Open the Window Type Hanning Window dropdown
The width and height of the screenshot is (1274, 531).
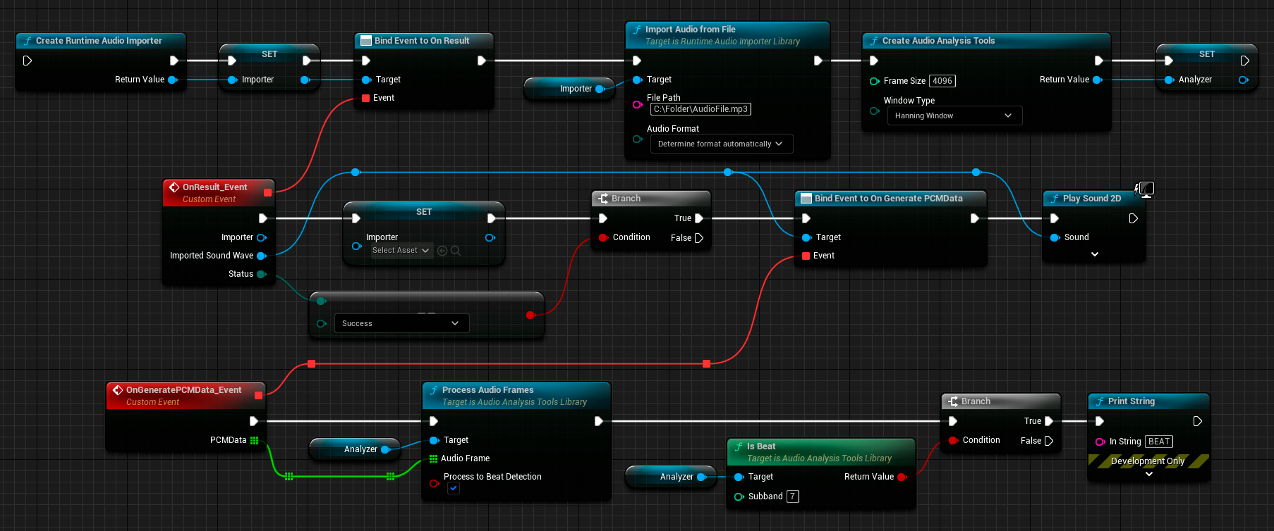[954, 115]
